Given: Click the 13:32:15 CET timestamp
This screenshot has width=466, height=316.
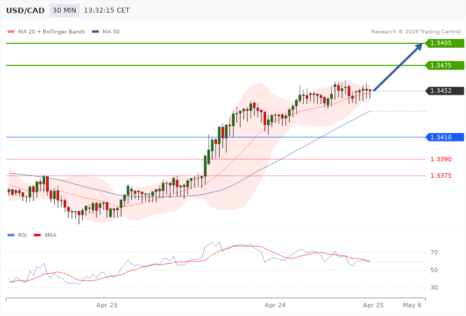Looking at the screenshot, I should (x=107, y=10).
